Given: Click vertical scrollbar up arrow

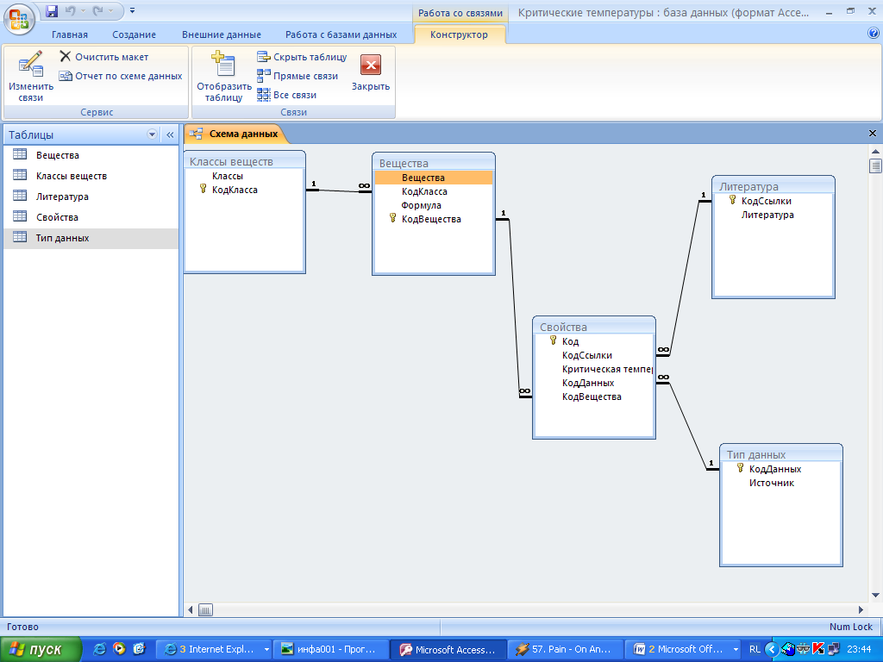Looking at the screenshot, I should pos(875,151).
